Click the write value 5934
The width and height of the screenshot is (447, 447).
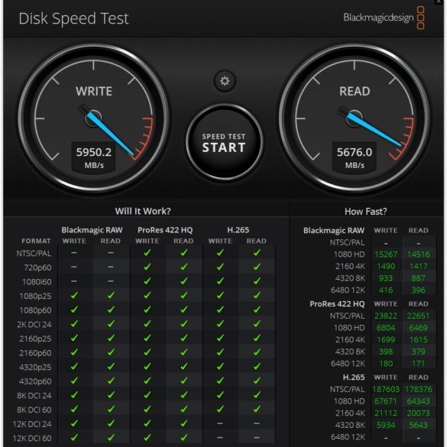click(386, 425)
